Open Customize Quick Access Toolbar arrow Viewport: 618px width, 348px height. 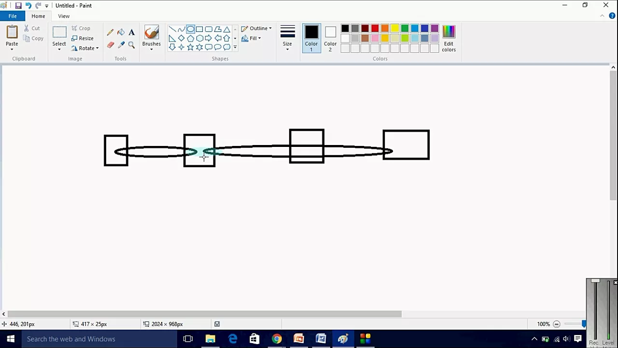click(x=46, y=6)
